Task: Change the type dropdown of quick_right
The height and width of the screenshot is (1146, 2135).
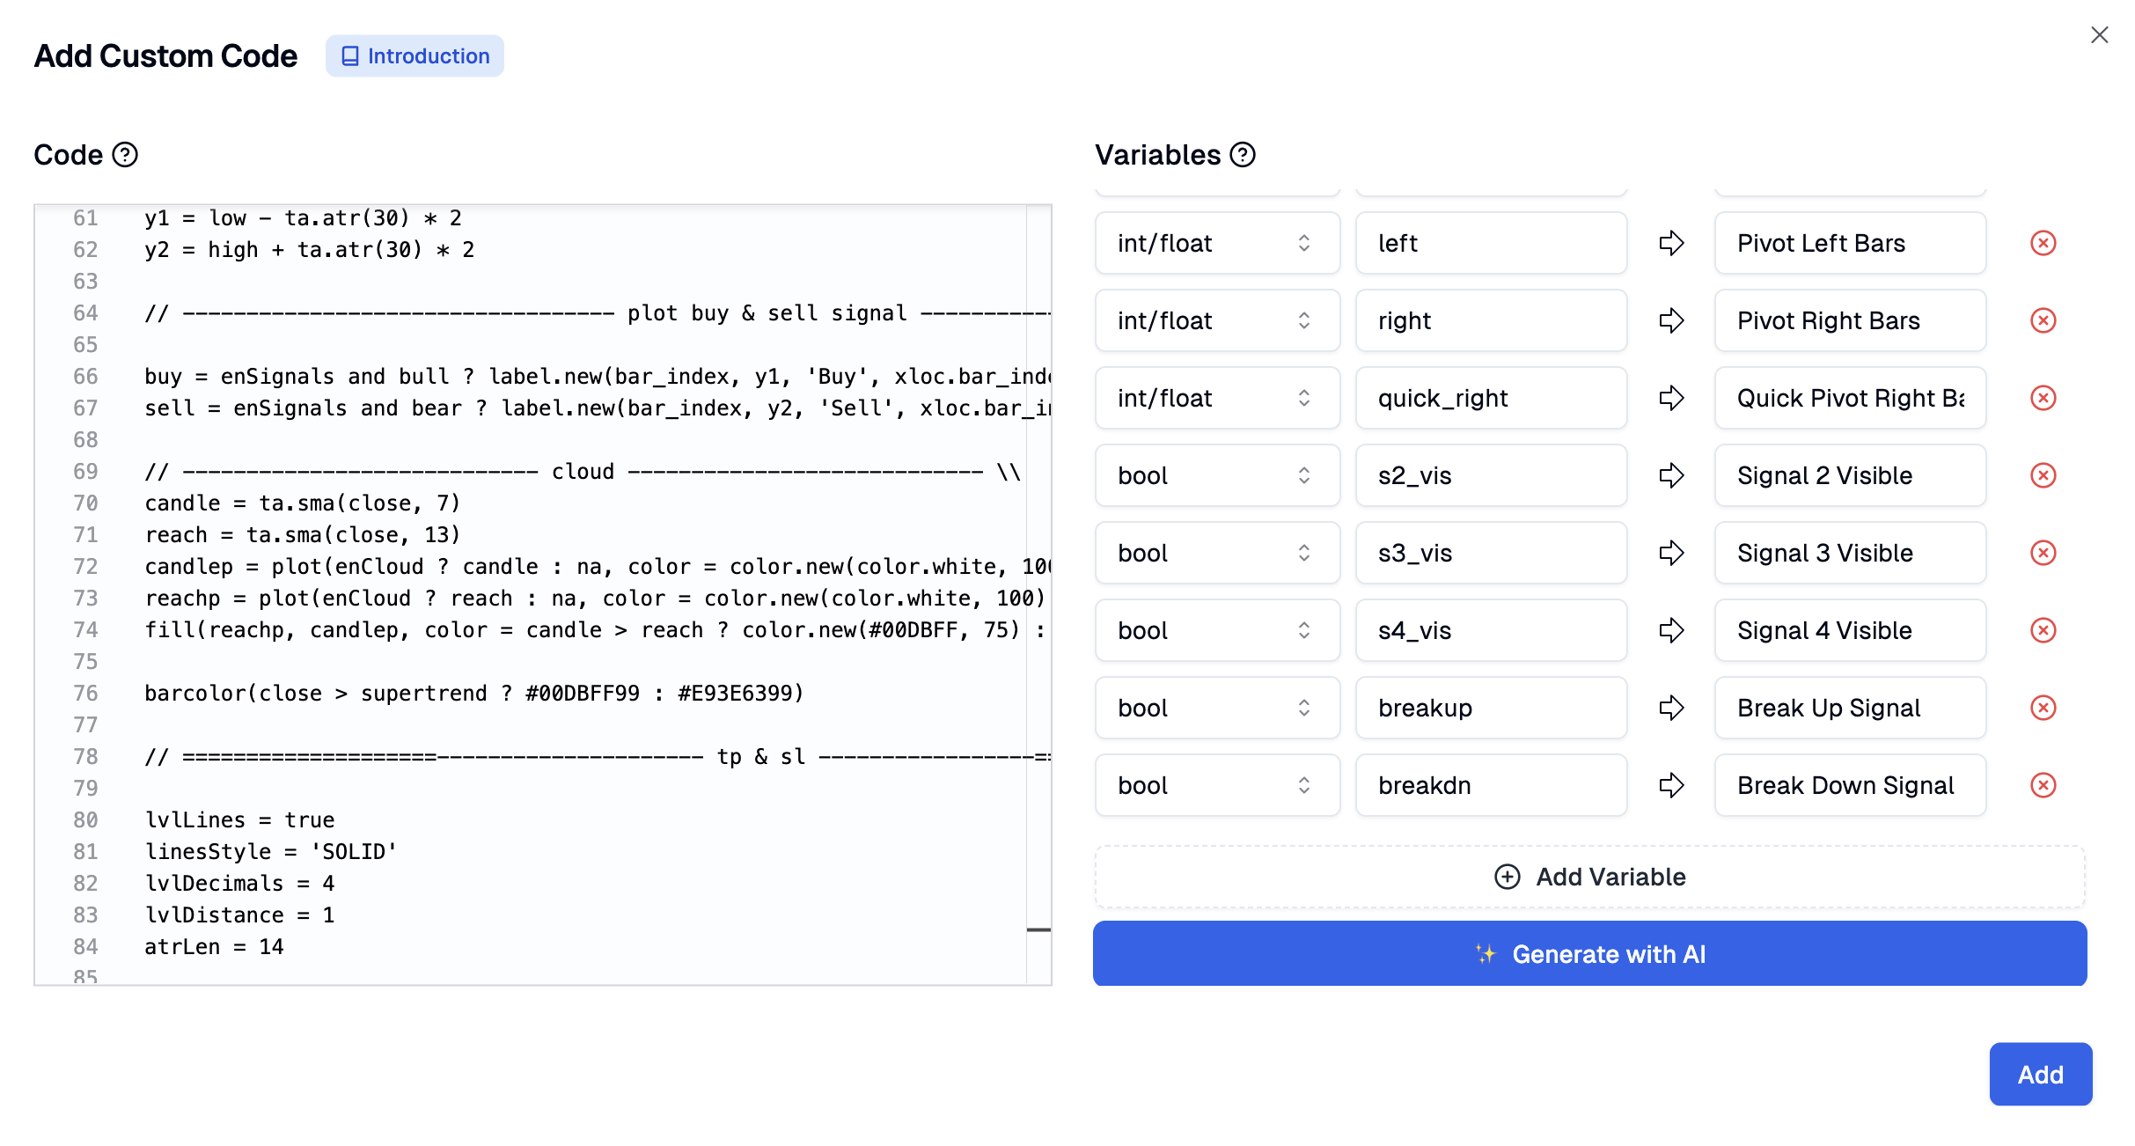Action: [x=1217, y=398]
